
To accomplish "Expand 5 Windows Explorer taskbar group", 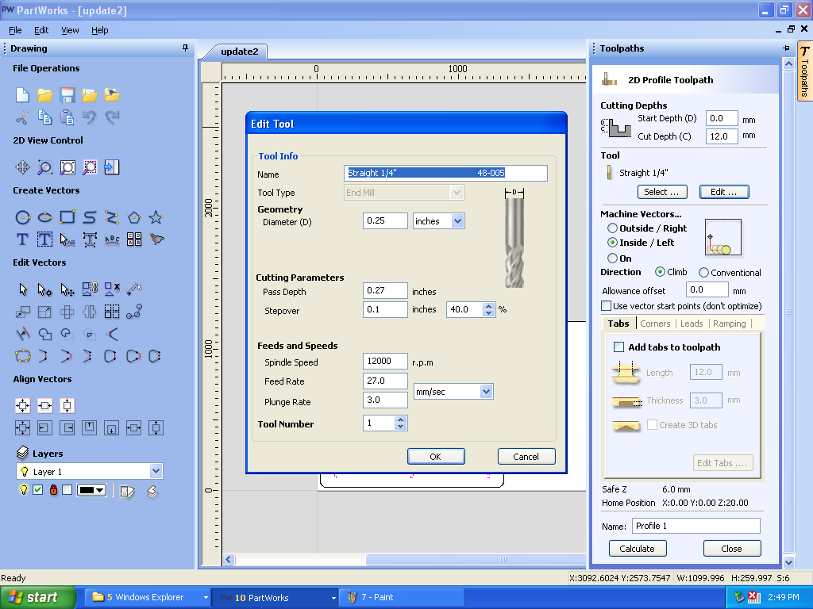I will [x=206, y=598].
